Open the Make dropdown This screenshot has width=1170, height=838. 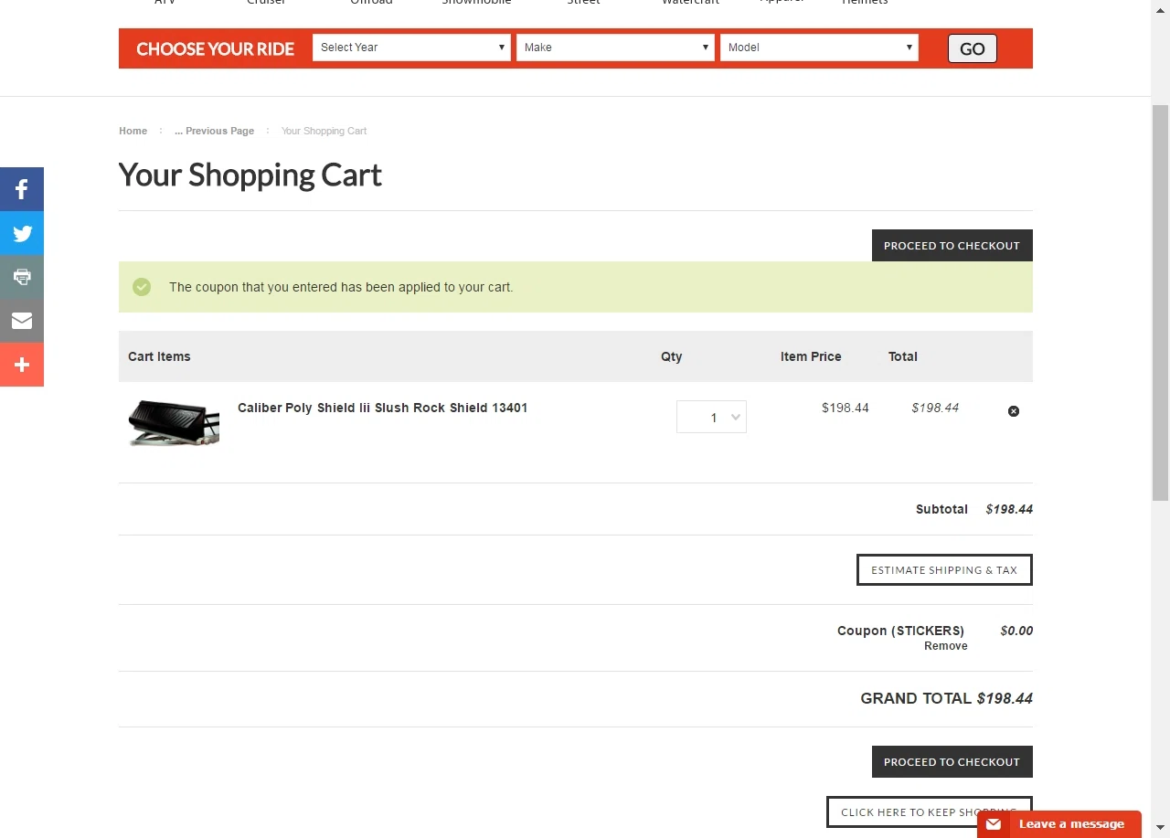(x=615, y=48)
